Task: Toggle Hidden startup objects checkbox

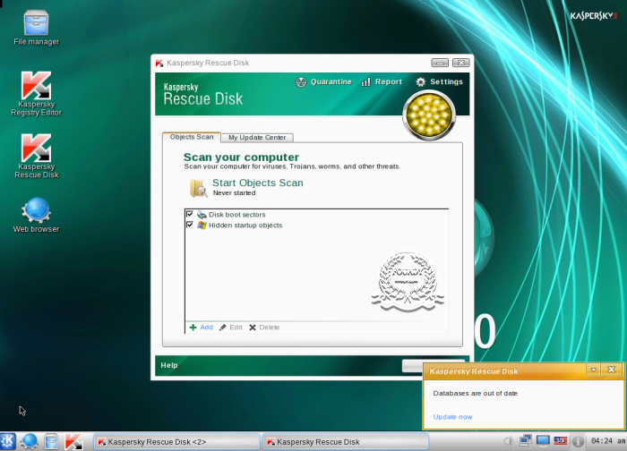Action: (190, 225)
